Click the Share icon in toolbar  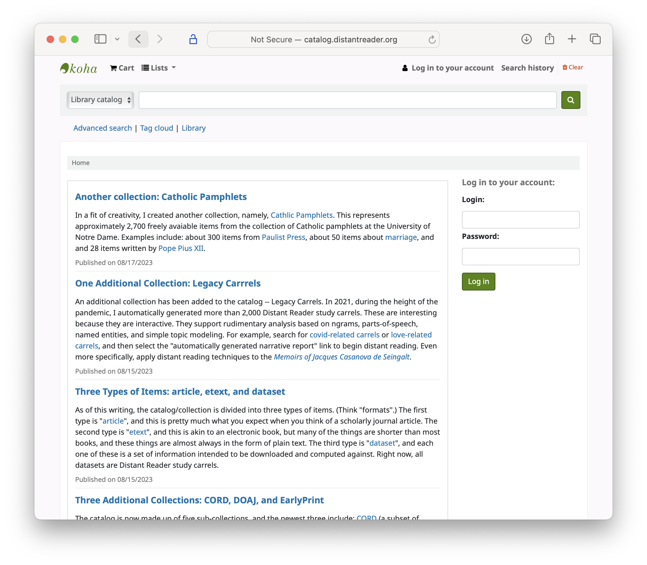[x=549, y=39]
